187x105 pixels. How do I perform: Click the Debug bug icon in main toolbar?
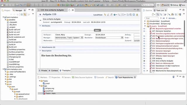click(63, 5)
